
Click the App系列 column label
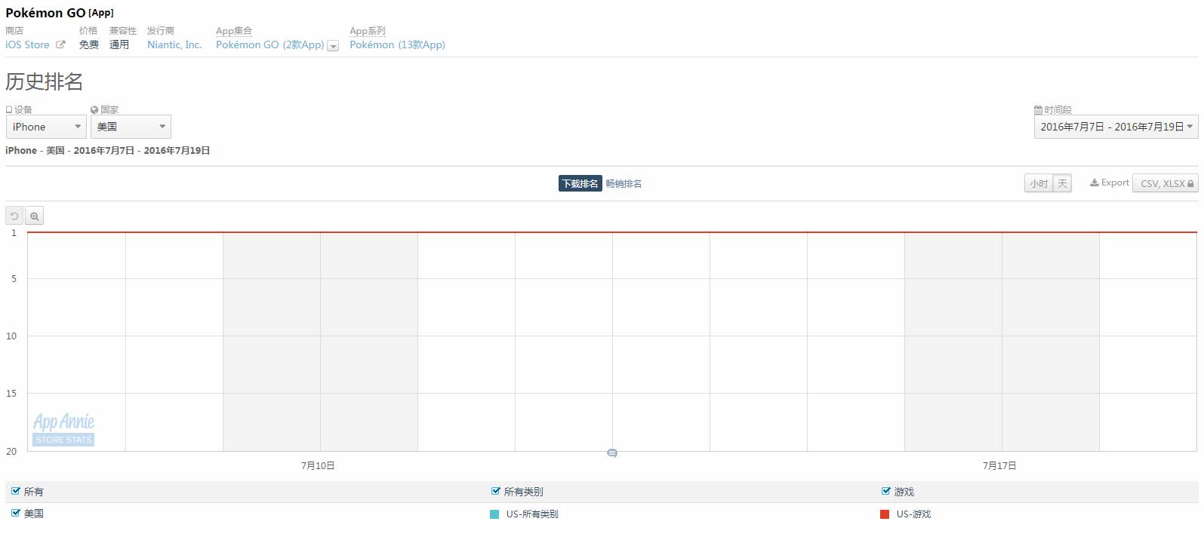click(368, 31)
